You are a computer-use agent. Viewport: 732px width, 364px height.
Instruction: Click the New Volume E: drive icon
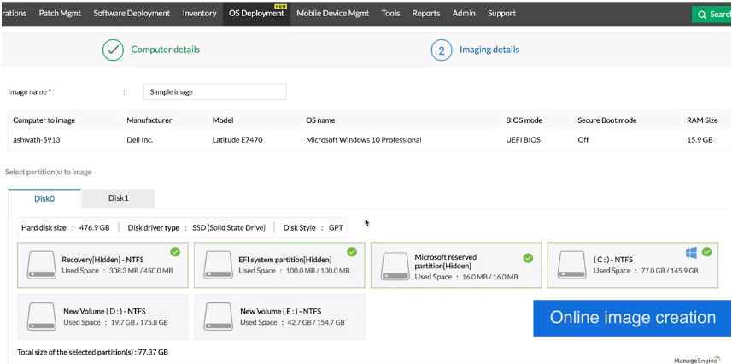(218, 317)
